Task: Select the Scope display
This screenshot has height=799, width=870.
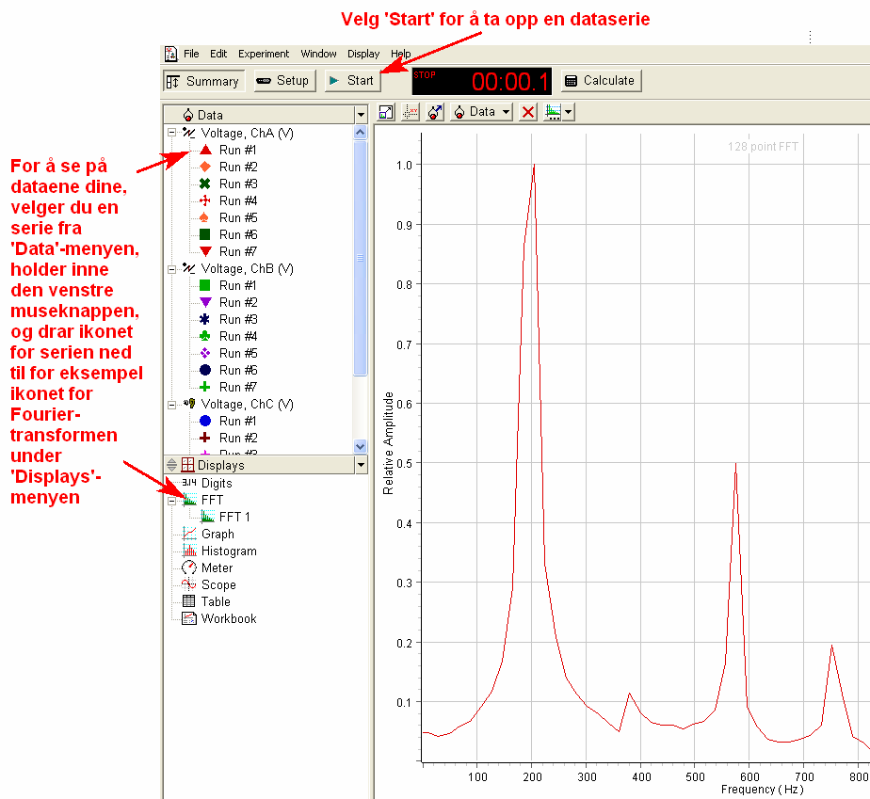Action: (209, 585)
